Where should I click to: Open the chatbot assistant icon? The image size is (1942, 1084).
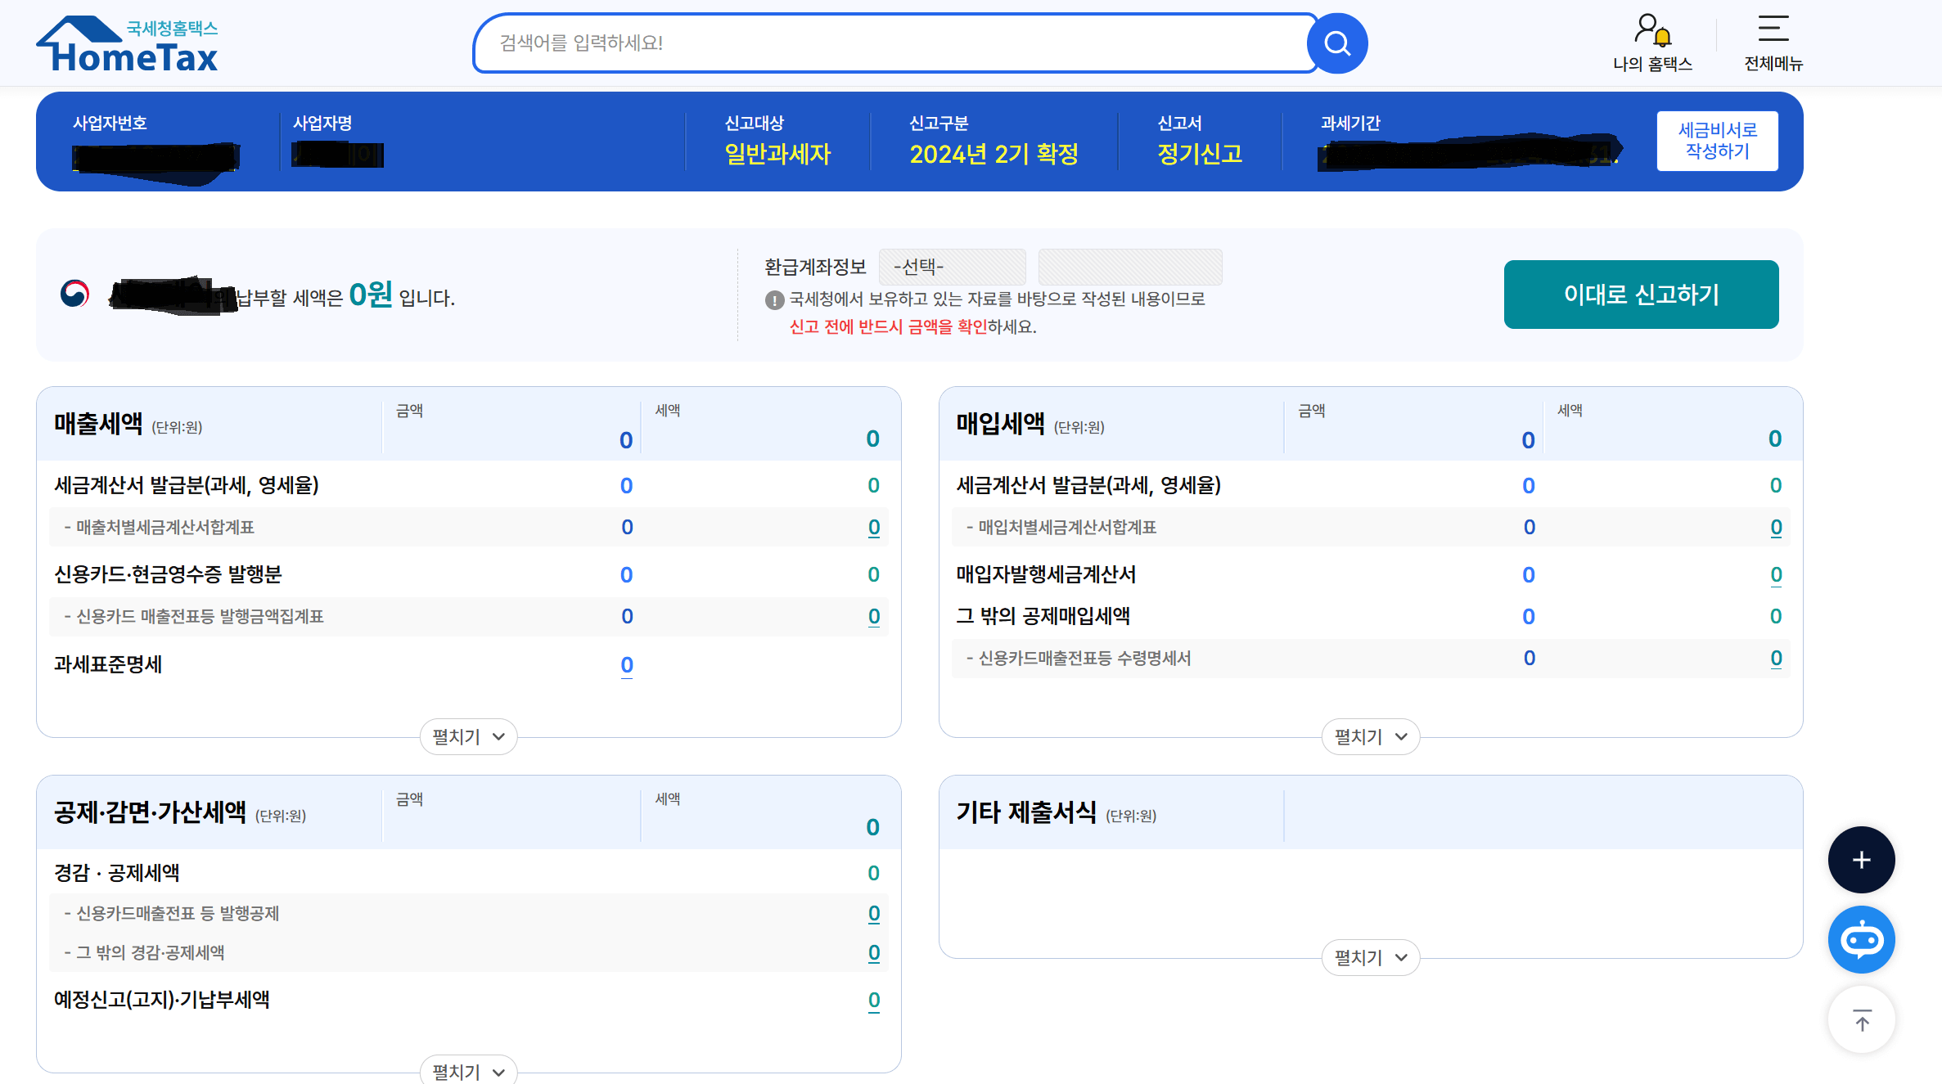click(1861, 939)
